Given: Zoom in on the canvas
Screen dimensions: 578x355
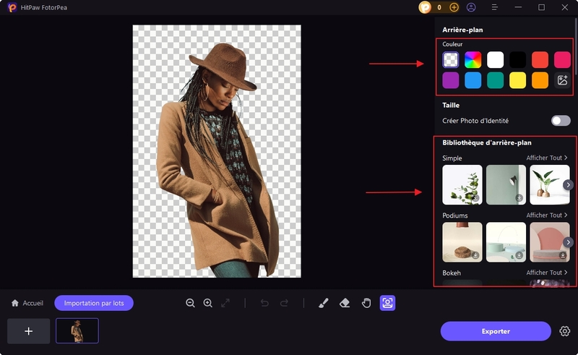Looking at the screenshot, I should pyautogui.click(x=208, y=303).
